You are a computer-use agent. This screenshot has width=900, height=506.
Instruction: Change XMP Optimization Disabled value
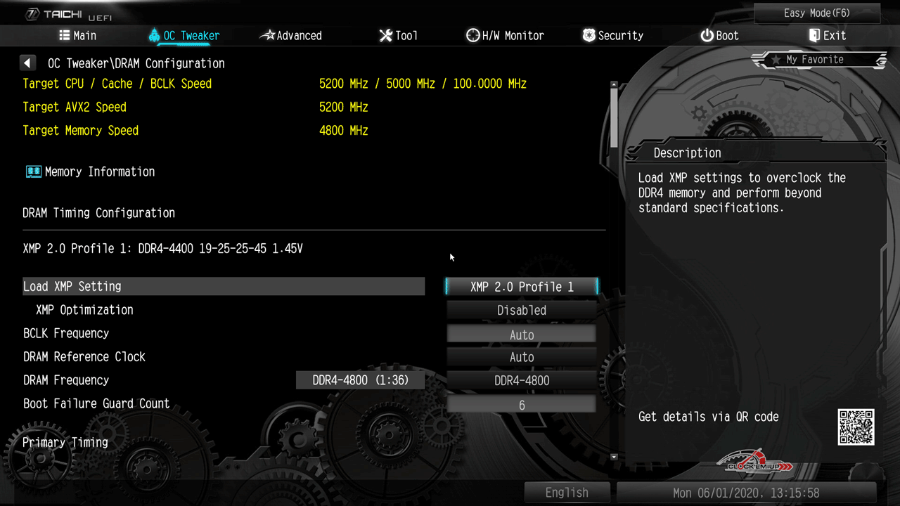click(521, 310)
